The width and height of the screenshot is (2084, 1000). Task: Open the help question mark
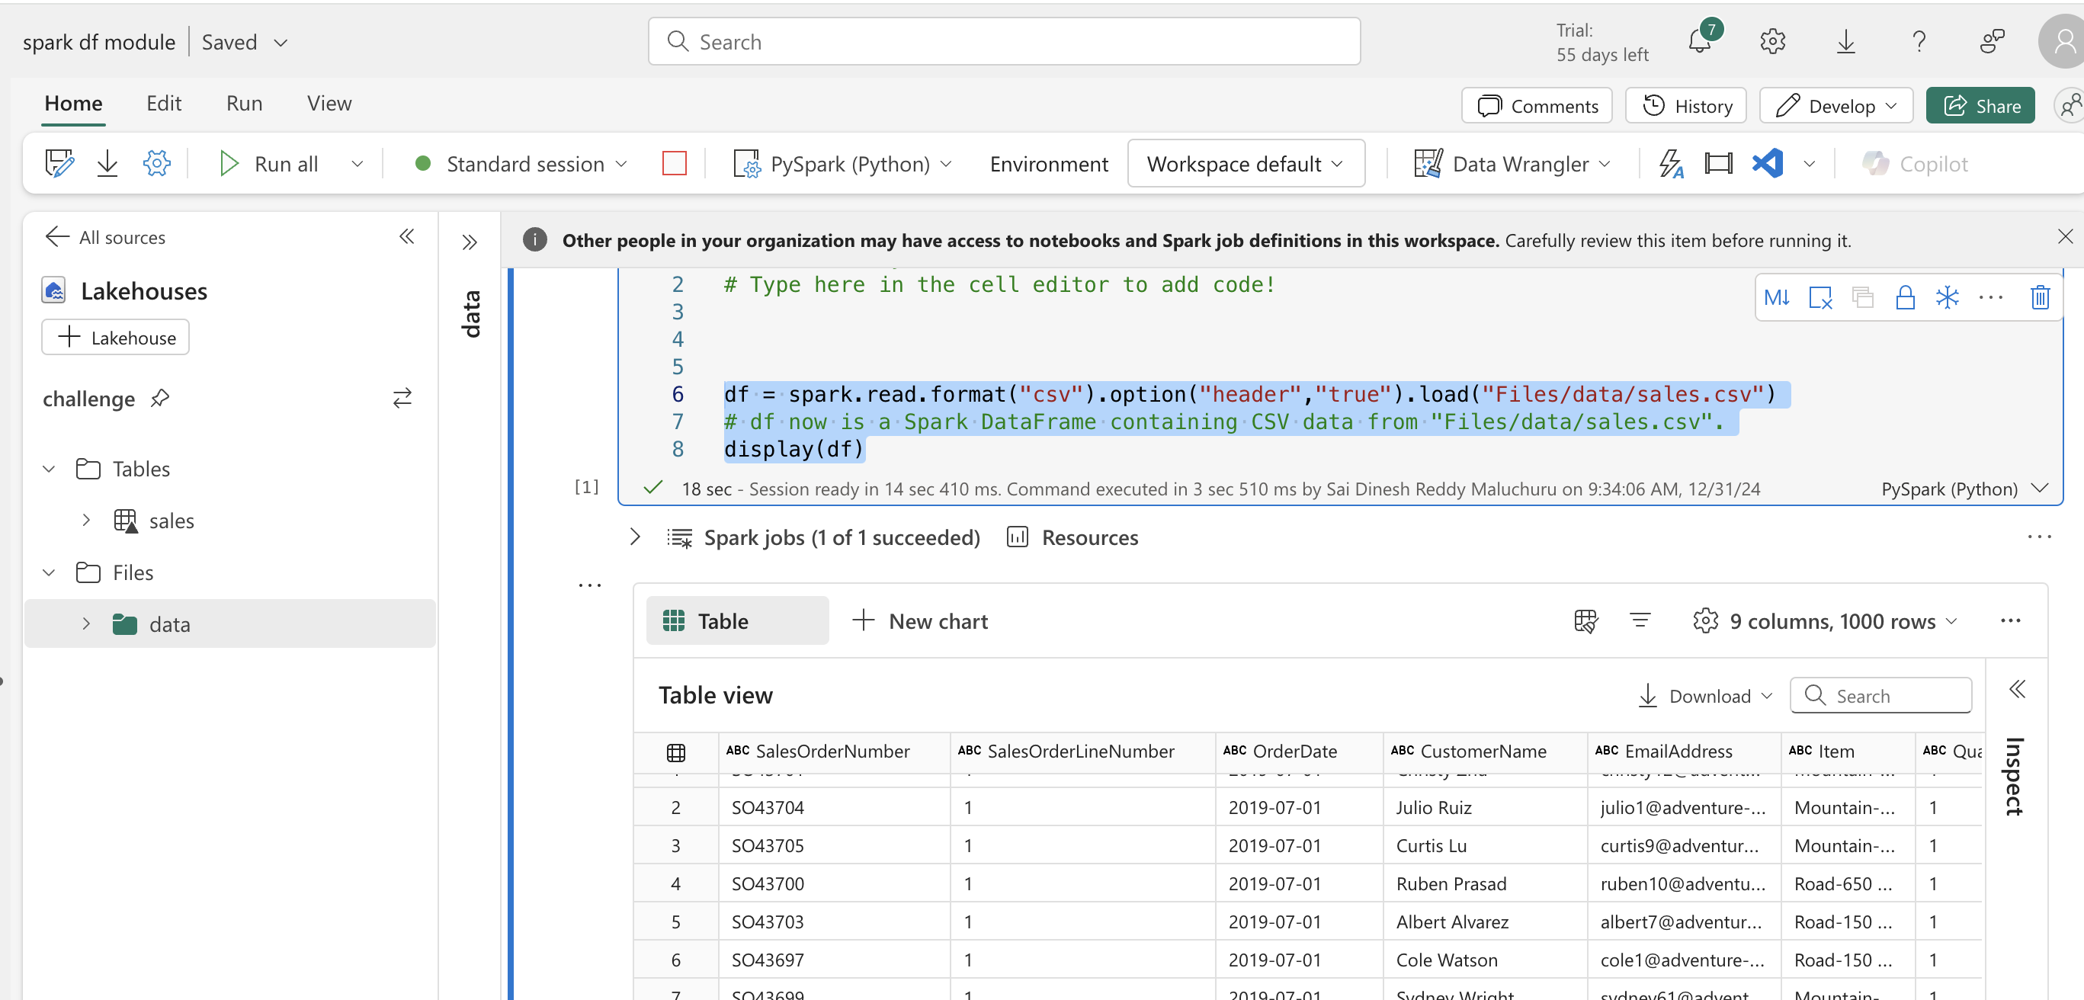tap(1918, 41)
